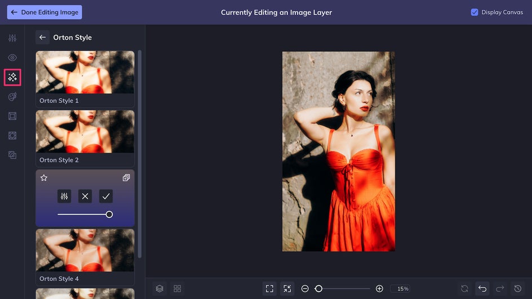Click the woman photo on canvas

click(x=339, y=151)
